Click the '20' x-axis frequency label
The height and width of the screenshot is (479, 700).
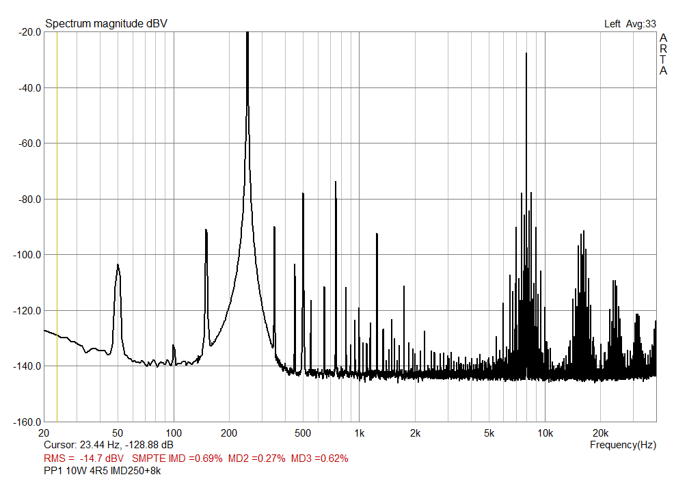coord(44,433)
